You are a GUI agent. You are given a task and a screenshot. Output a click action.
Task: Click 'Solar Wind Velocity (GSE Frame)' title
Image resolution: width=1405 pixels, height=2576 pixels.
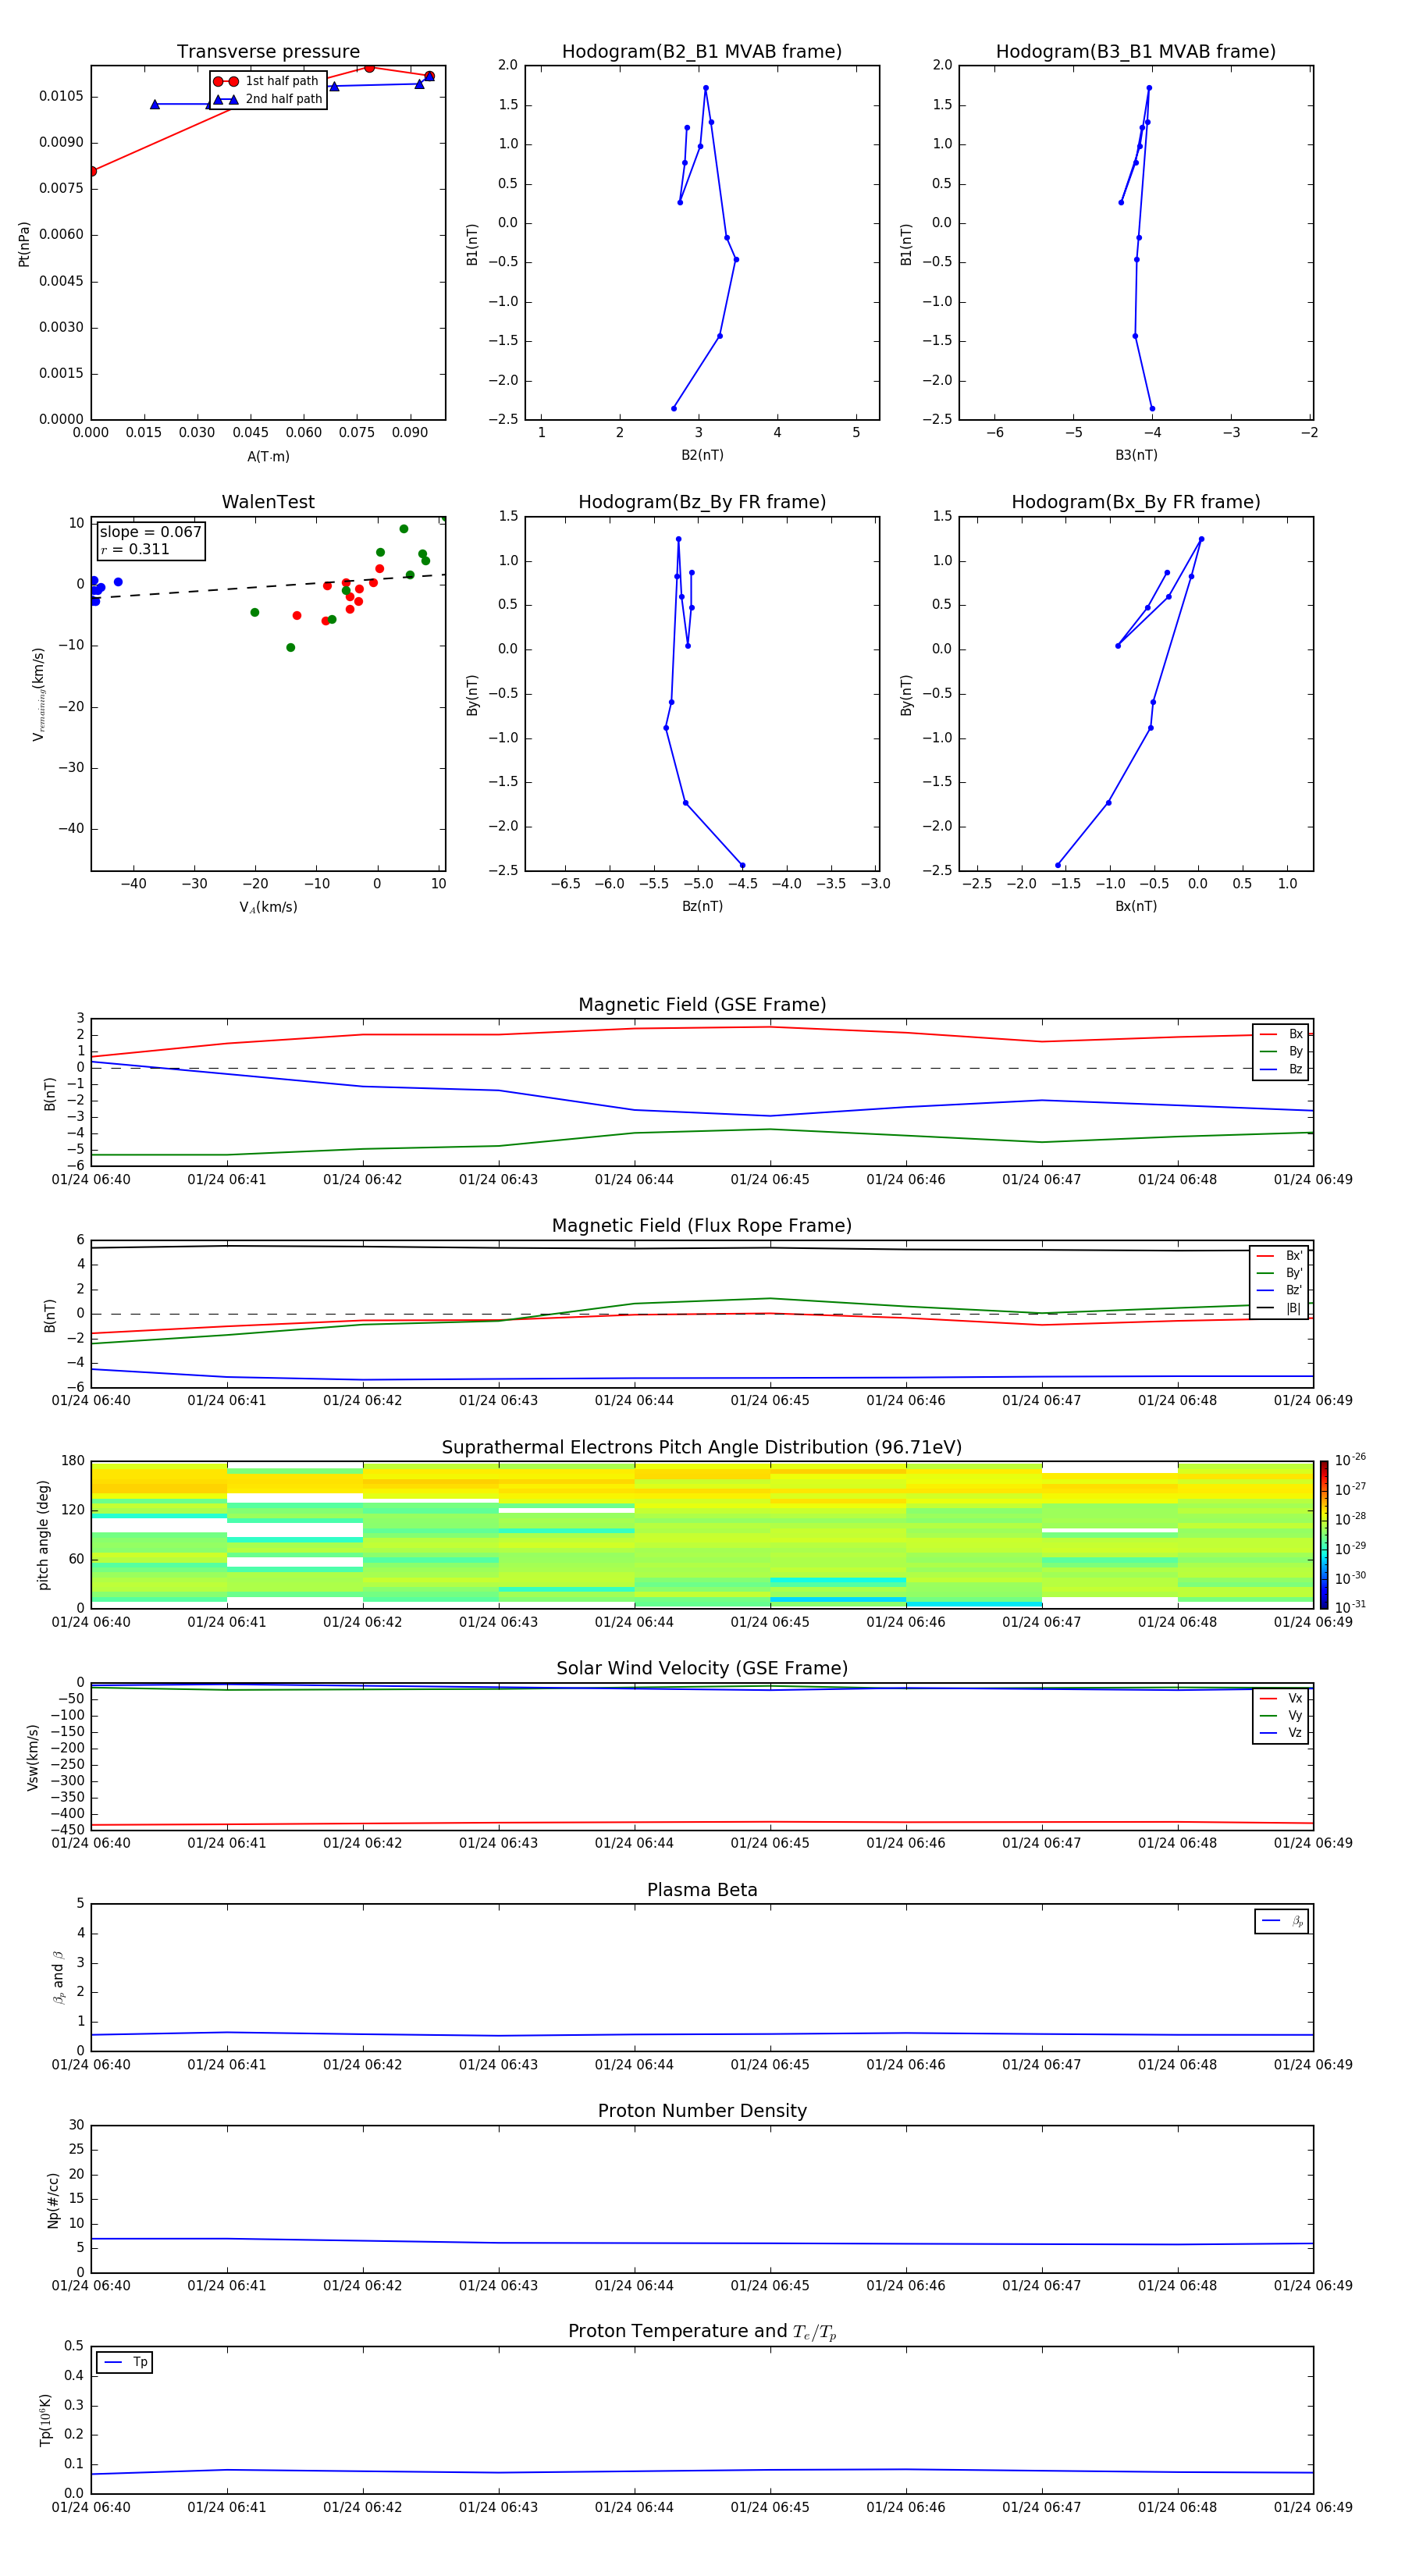[702, 1668]
